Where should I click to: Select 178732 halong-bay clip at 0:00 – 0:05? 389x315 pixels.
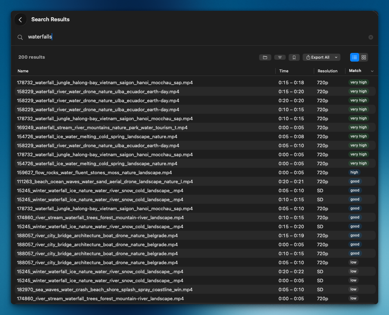pyautogui.click(x=195, y=154)
